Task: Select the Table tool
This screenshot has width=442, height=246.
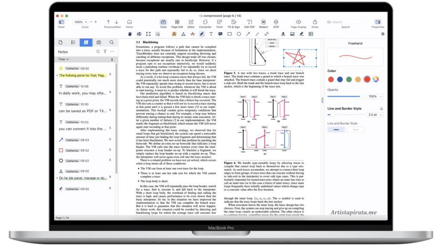Action: click(311, 34)
